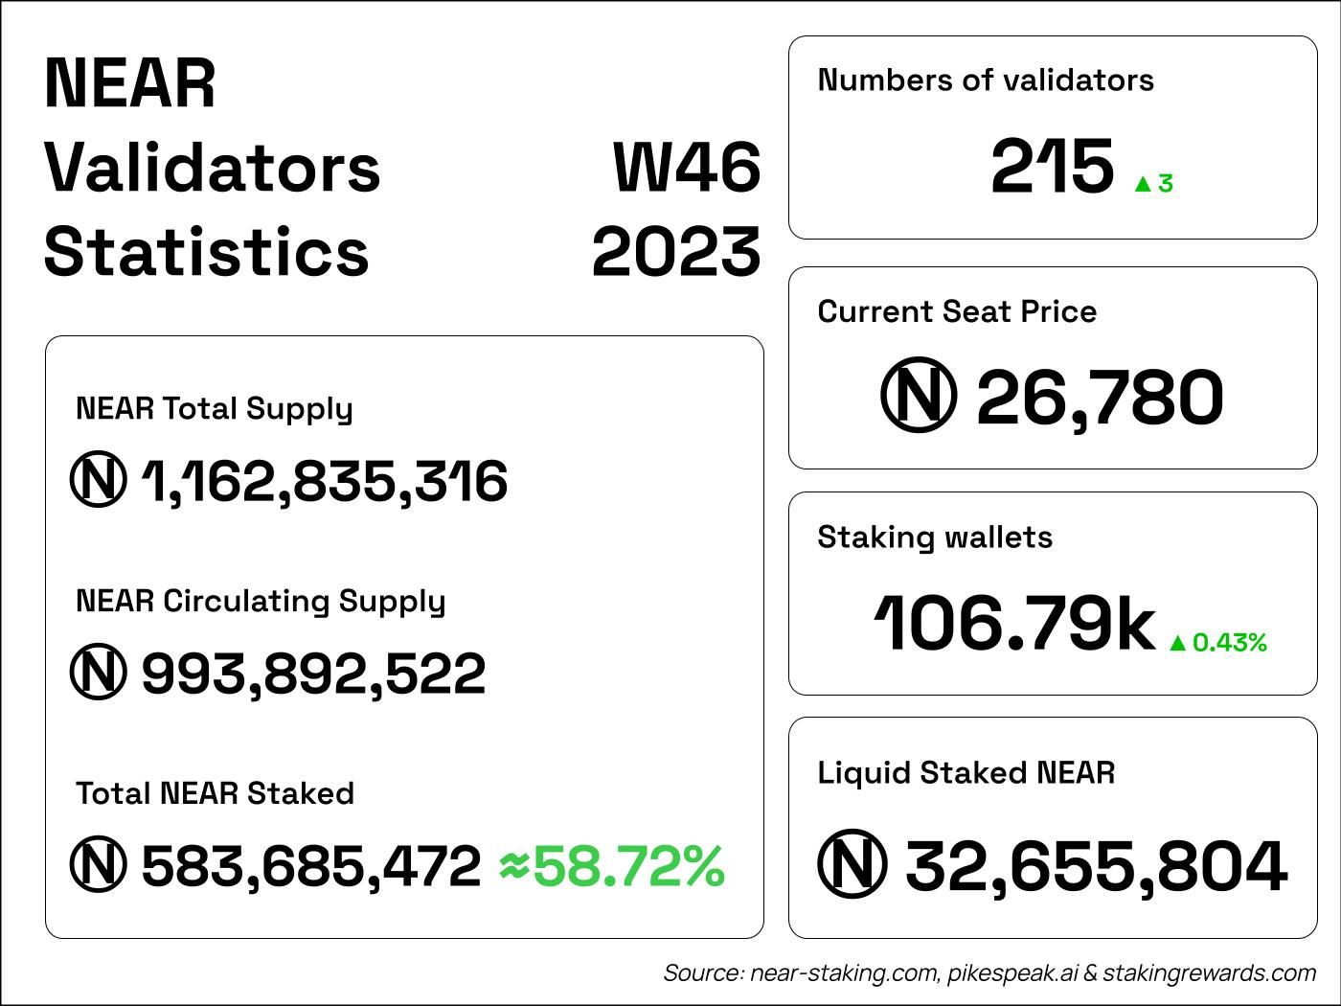The width and height of the screenshot is (1341, 1006).
Task: Open the pikespeak.ai source link
Action: pyautogui.click(x=1012, y=973)
